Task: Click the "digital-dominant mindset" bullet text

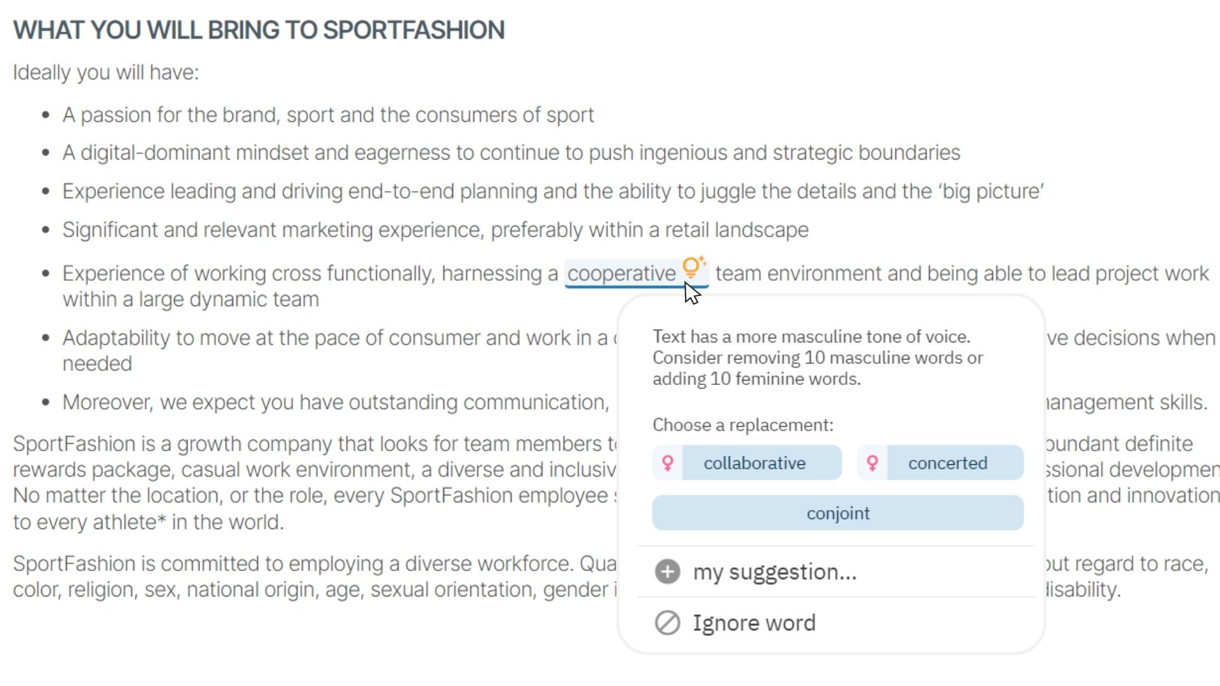Action: point(511,153)
